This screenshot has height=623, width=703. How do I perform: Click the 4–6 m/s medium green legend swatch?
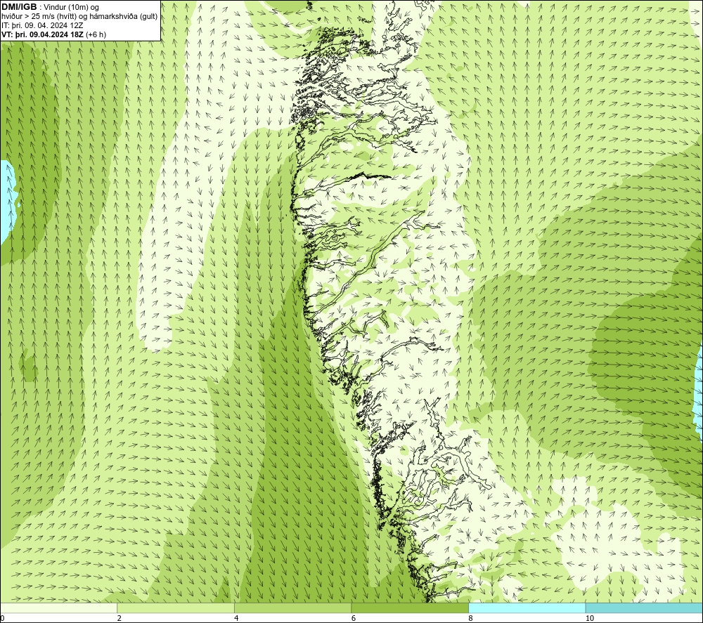coord(292,608)
